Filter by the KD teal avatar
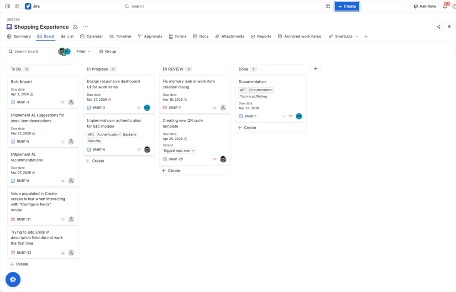Screen dimensions: 456x292 point(68,51)
